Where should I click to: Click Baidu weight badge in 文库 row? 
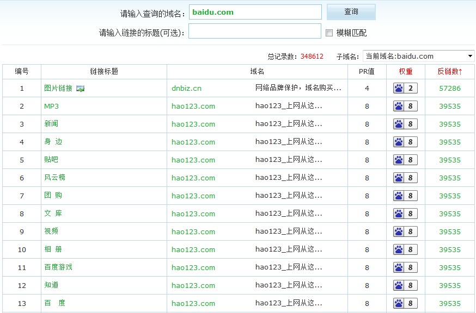click(x=405, y=214)
